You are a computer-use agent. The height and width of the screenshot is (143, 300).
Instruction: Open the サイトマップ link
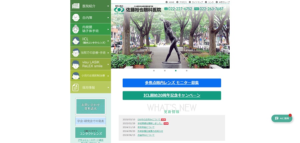pyautogui.click(x=197, y=2)
